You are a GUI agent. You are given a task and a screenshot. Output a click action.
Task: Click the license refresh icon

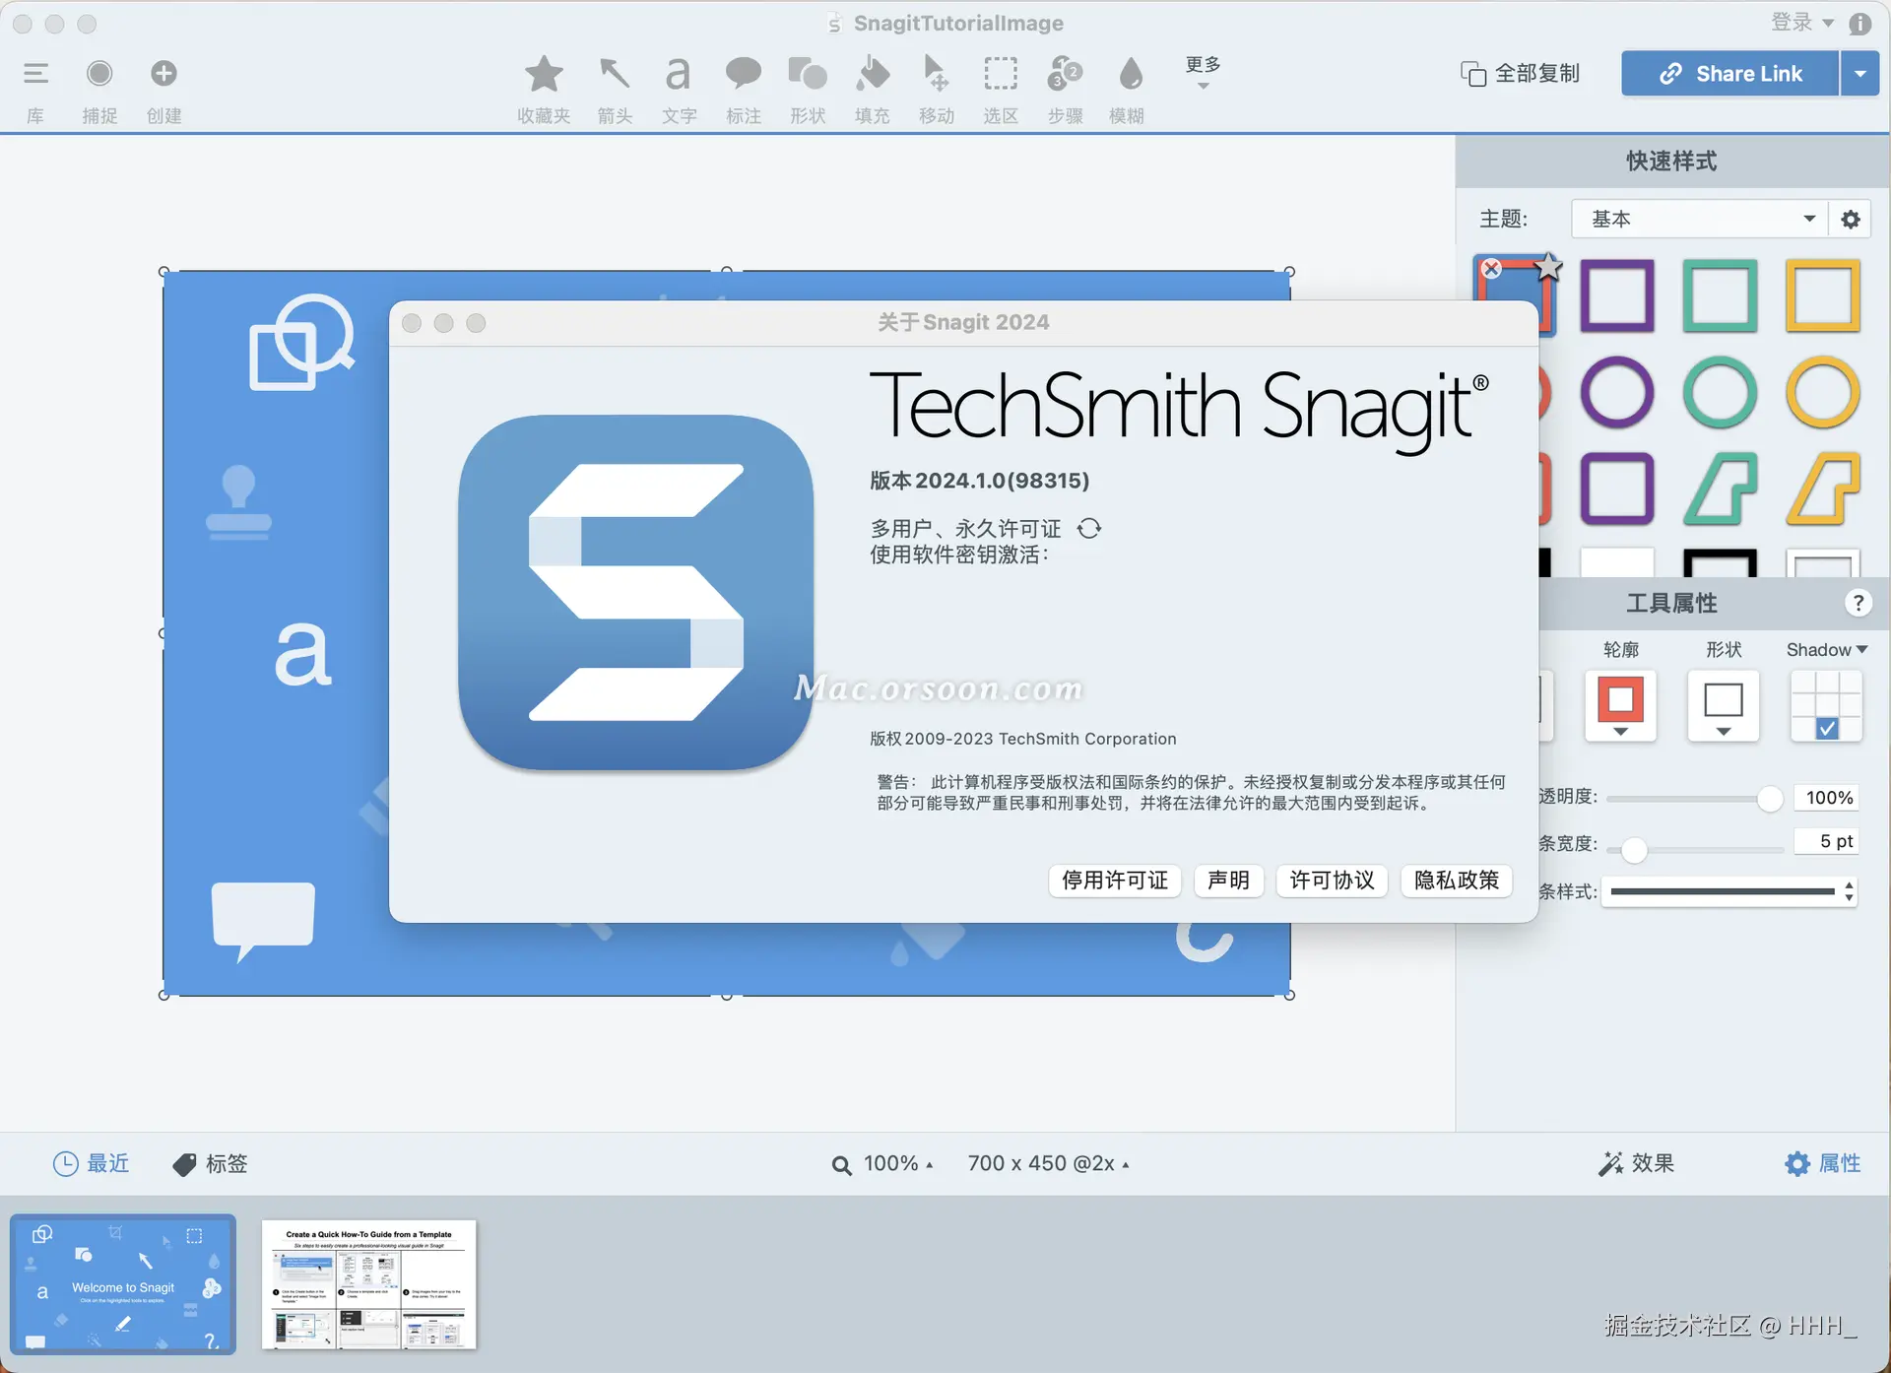pyautogui.click(x=1089, y=529)
